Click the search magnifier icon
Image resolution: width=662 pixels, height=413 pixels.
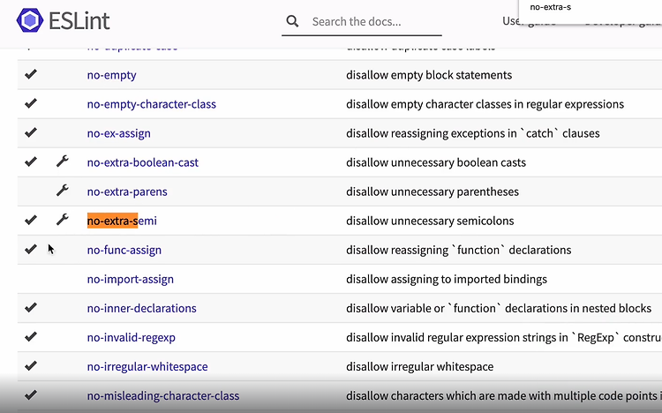pos(292,21)
